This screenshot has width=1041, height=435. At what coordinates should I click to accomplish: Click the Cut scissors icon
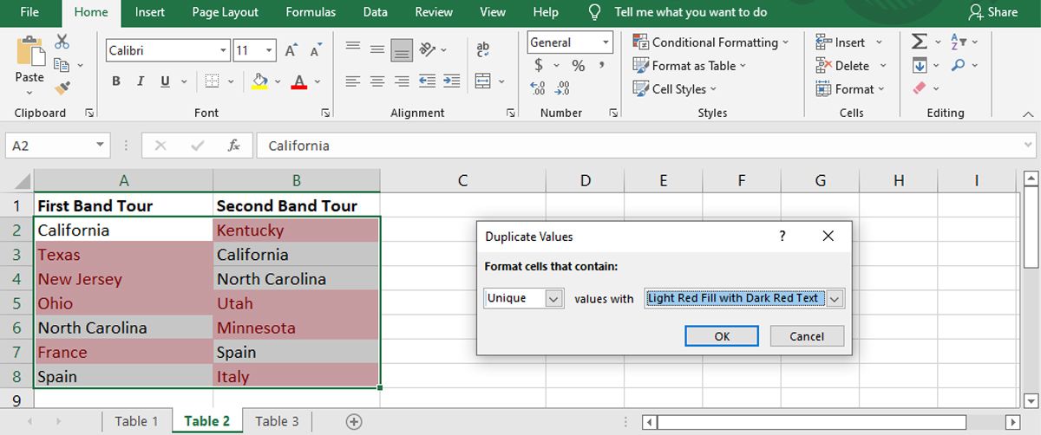click(x=62, y=42)
